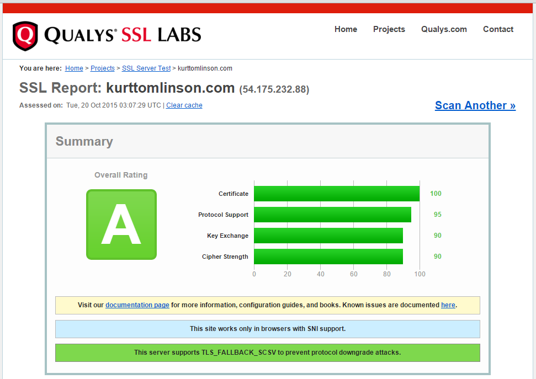This screenshot has height=379, width=536.
Task: Click the Protocol Support label
Action: point(223,215)
